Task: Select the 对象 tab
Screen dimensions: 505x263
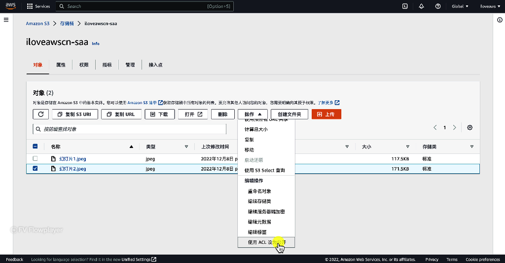Action: click(37, 65)
